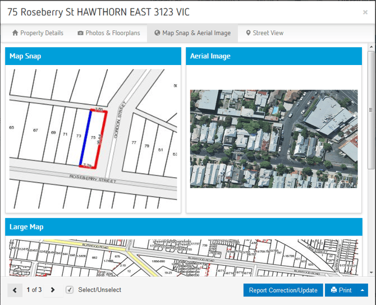Close the property dialog with the X
This screenshot has height=305, width=376.
(365, 12)
